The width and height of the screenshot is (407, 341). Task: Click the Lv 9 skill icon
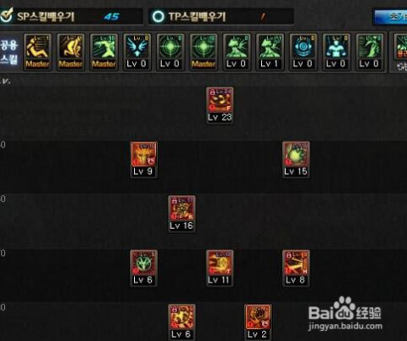[143, 159]
